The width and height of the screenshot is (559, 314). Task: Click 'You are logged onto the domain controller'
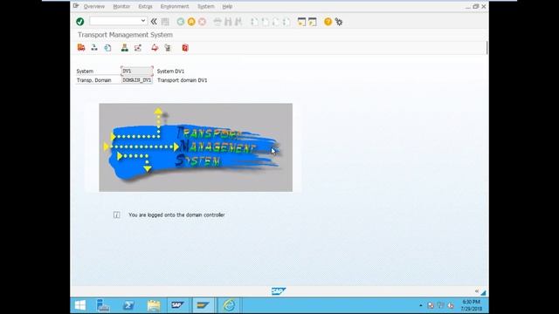[176, 215]
